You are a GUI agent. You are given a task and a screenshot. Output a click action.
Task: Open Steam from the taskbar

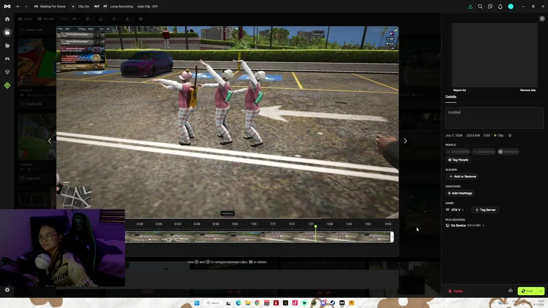[x=332, y=303]
